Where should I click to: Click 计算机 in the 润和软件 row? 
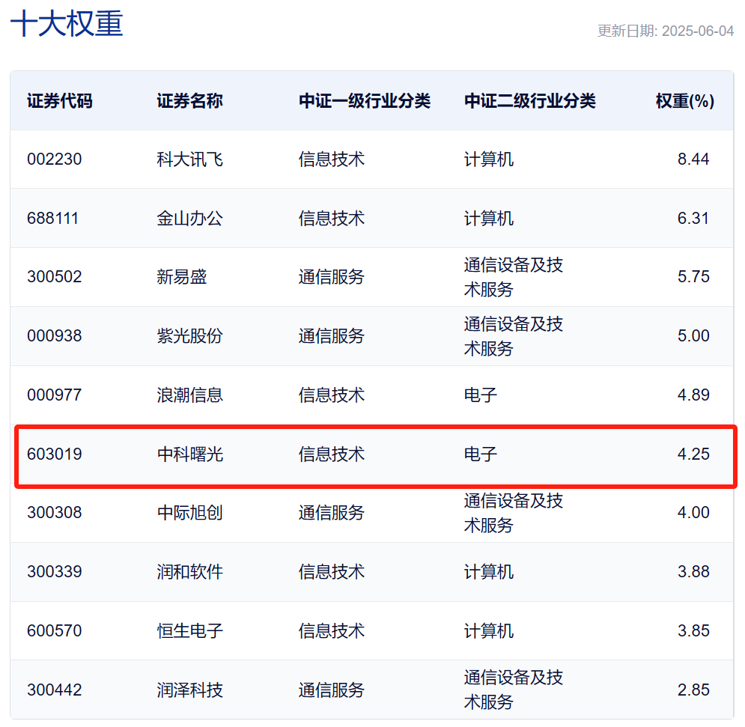pos(489,571)
